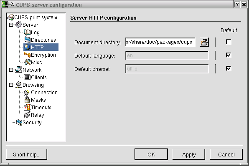Collapse the Browsing tree branch

point(11,85)
